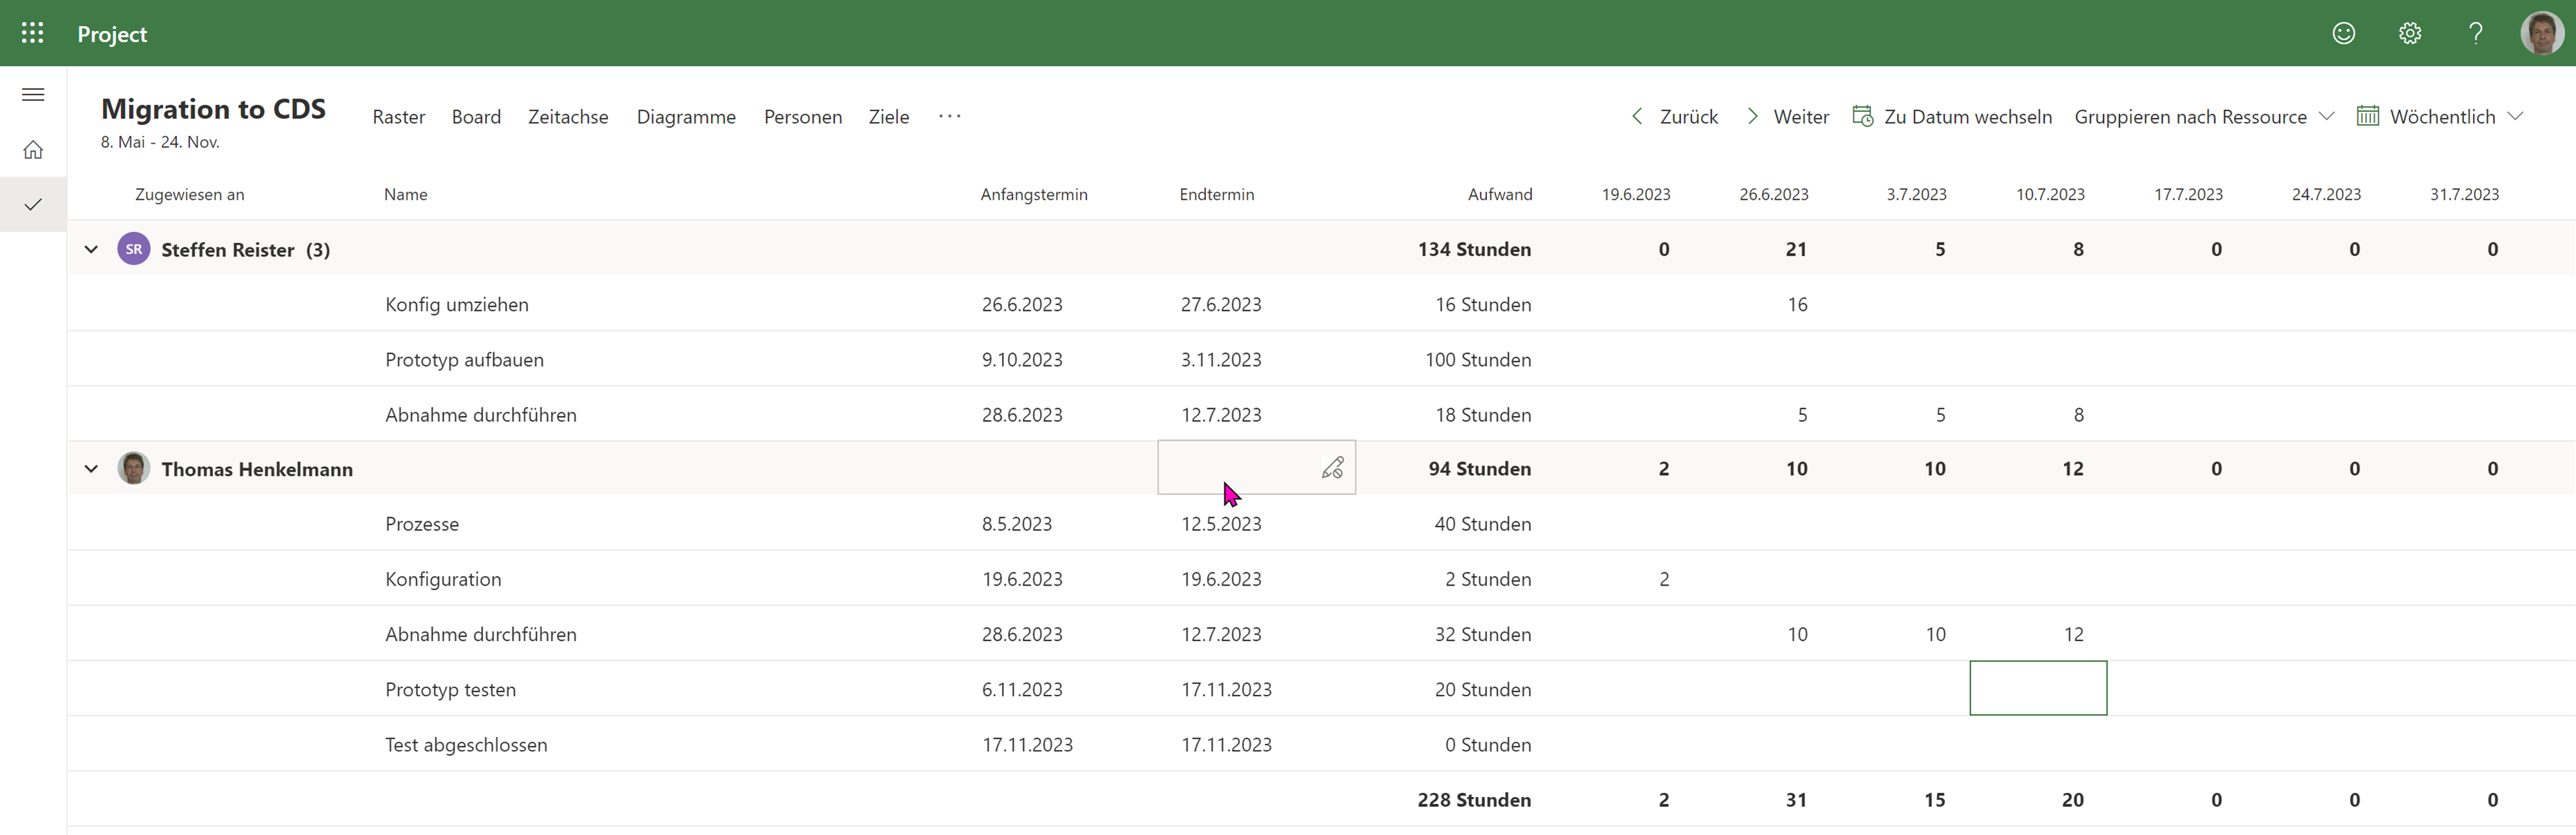Open the hamburger navigation menu
The width and height of the screenshot is (2576, 835).
pyautogui.click(x=32, y=94)
